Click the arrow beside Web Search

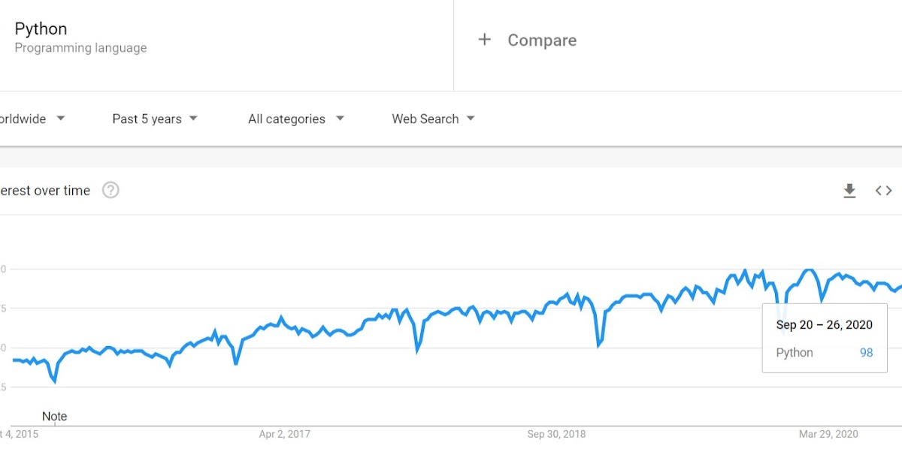pos(471,119)
